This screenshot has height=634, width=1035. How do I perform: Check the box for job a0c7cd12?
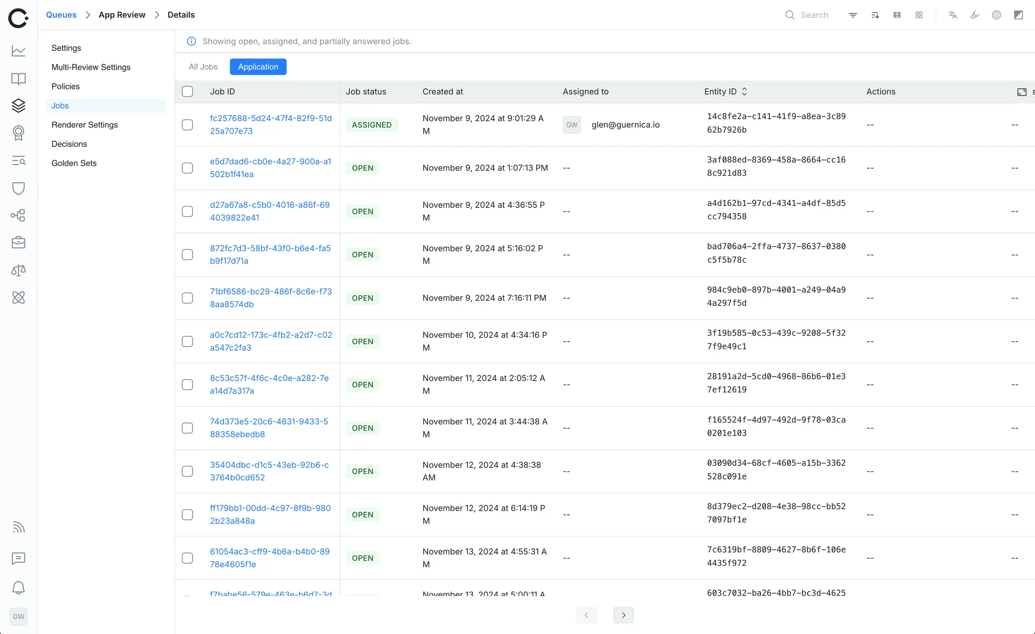coord(187,341)
